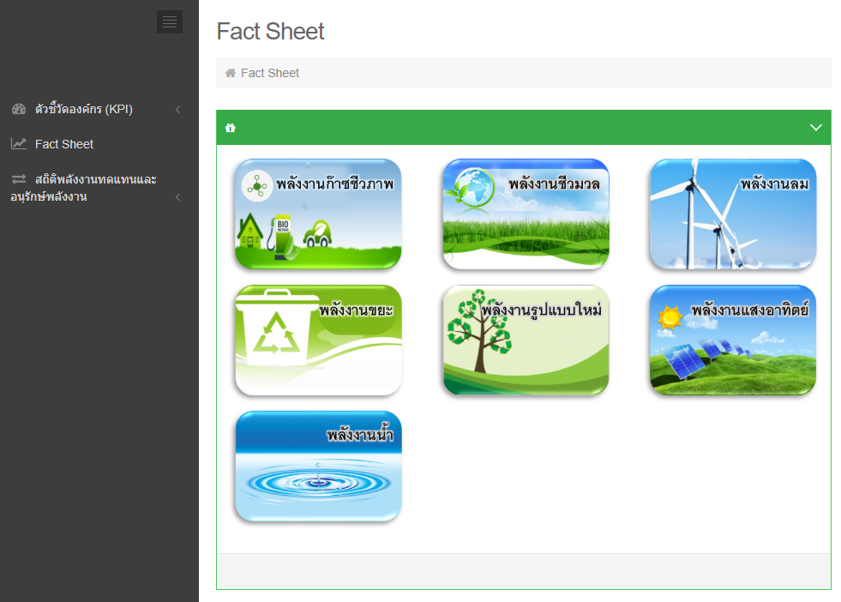Click the KPI dashboard gauge icon

tap(19, 110)
